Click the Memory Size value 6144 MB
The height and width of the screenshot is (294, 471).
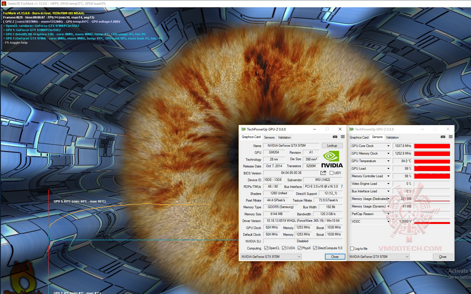(276, 214)
